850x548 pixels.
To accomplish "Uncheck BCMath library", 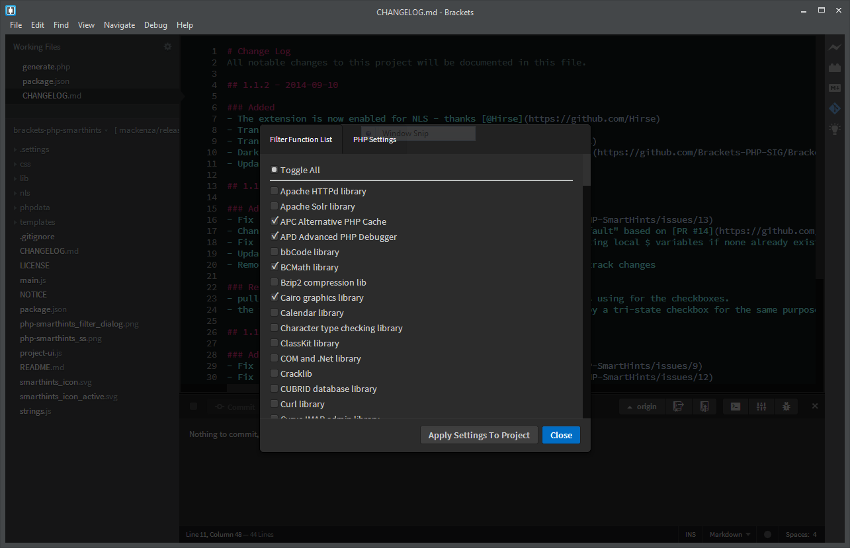I will 275,267.
